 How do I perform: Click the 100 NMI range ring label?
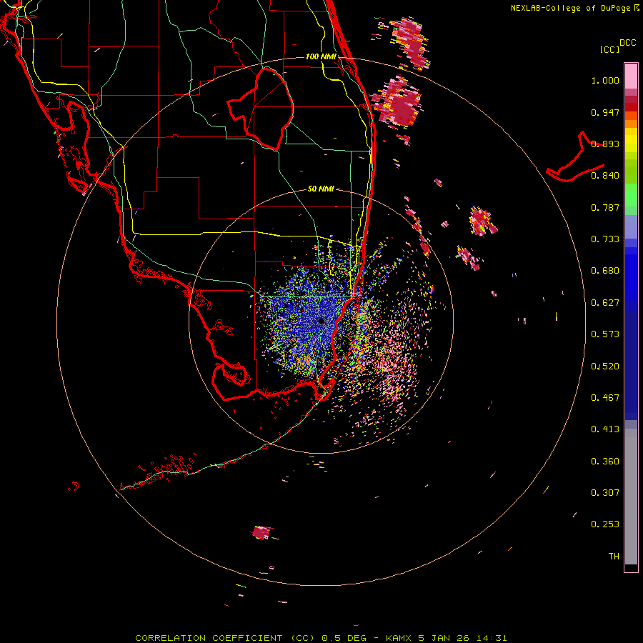click(x=321, y=56)
